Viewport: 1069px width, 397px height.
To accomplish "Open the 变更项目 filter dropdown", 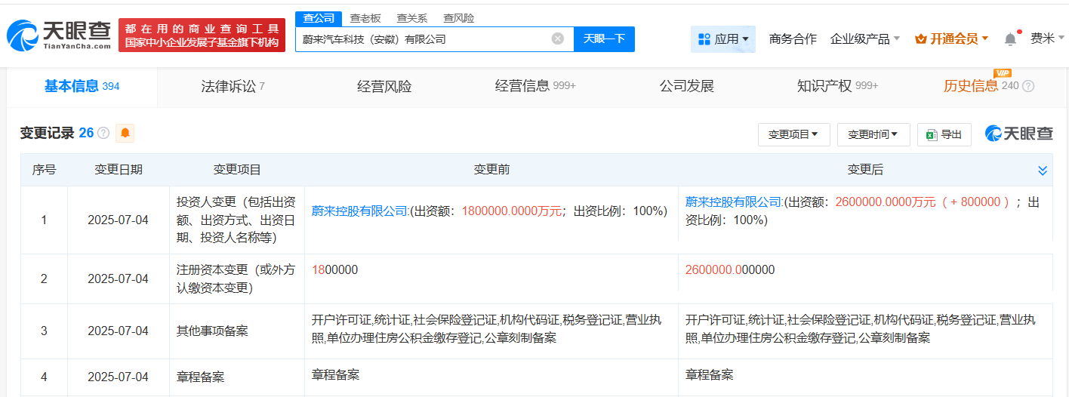I will pos(793,134).
